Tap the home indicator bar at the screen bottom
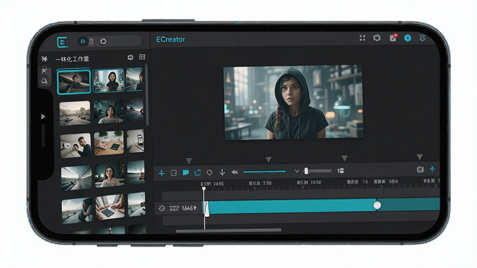This screenshot has width=477, height=268. pos(229,231)
